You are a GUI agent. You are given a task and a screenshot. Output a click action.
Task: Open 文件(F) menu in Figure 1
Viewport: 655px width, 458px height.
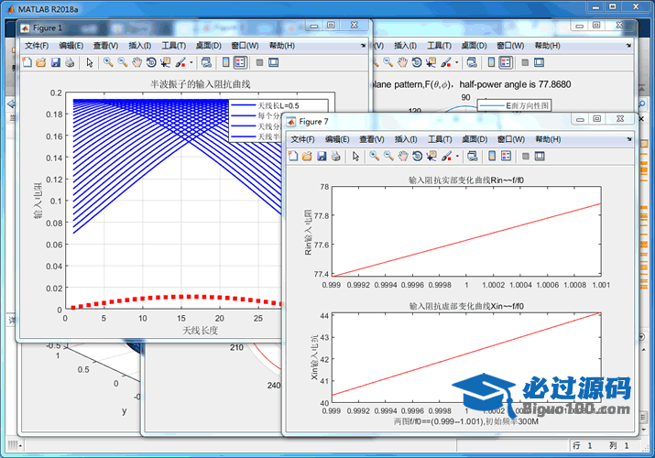click(x=37, y=46)
